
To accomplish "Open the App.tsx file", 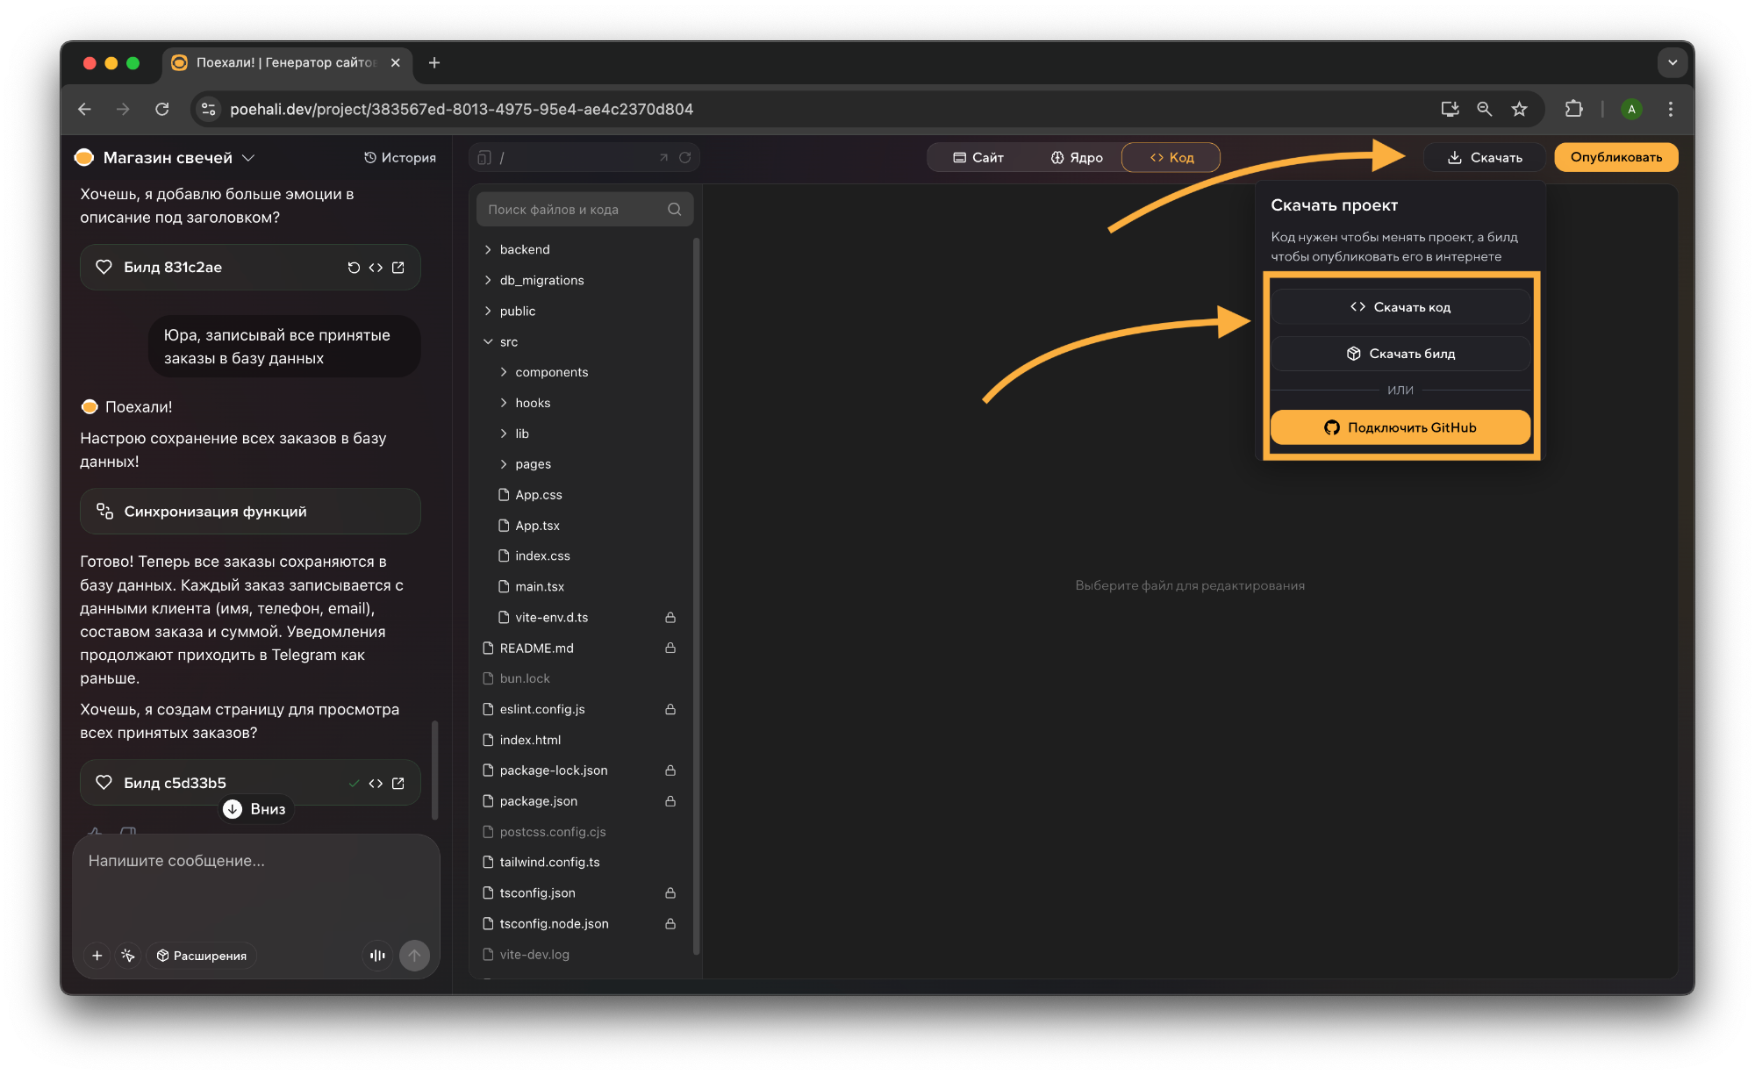I will click(537, 526).
